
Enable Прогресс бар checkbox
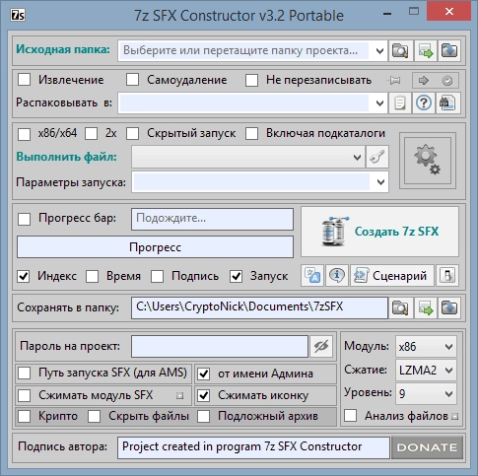pyautogui.click(x=24, y=219)
